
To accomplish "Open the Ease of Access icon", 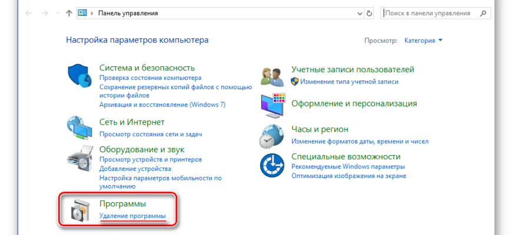I will point(272,165).
